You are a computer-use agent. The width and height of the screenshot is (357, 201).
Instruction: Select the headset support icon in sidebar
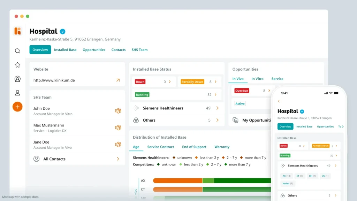click(x=17, y=79)
